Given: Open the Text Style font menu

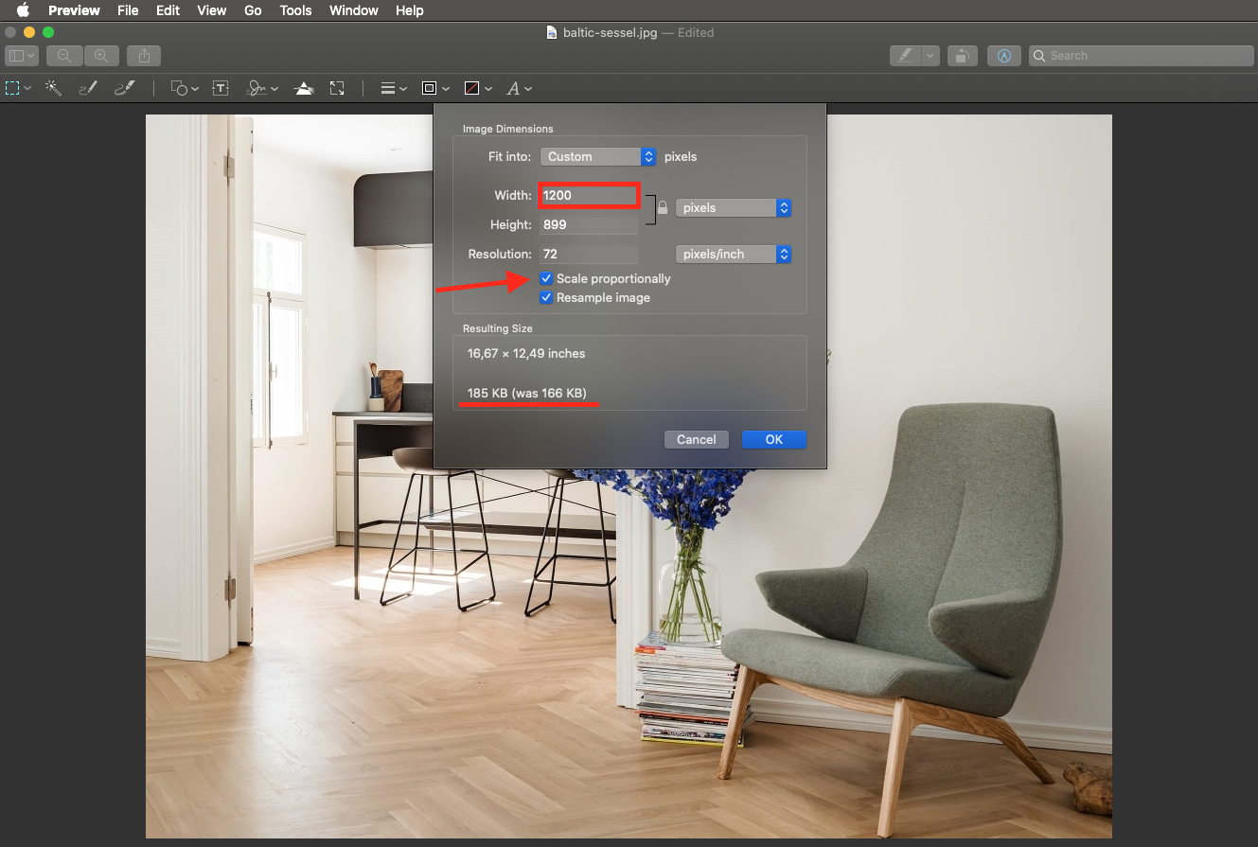Looking at the screenshot, I should pos(519,88).
